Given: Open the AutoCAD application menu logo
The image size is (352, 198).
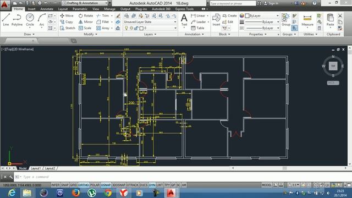Looking at the screenshot, I should pyautogui.click(x=4, y=5).
